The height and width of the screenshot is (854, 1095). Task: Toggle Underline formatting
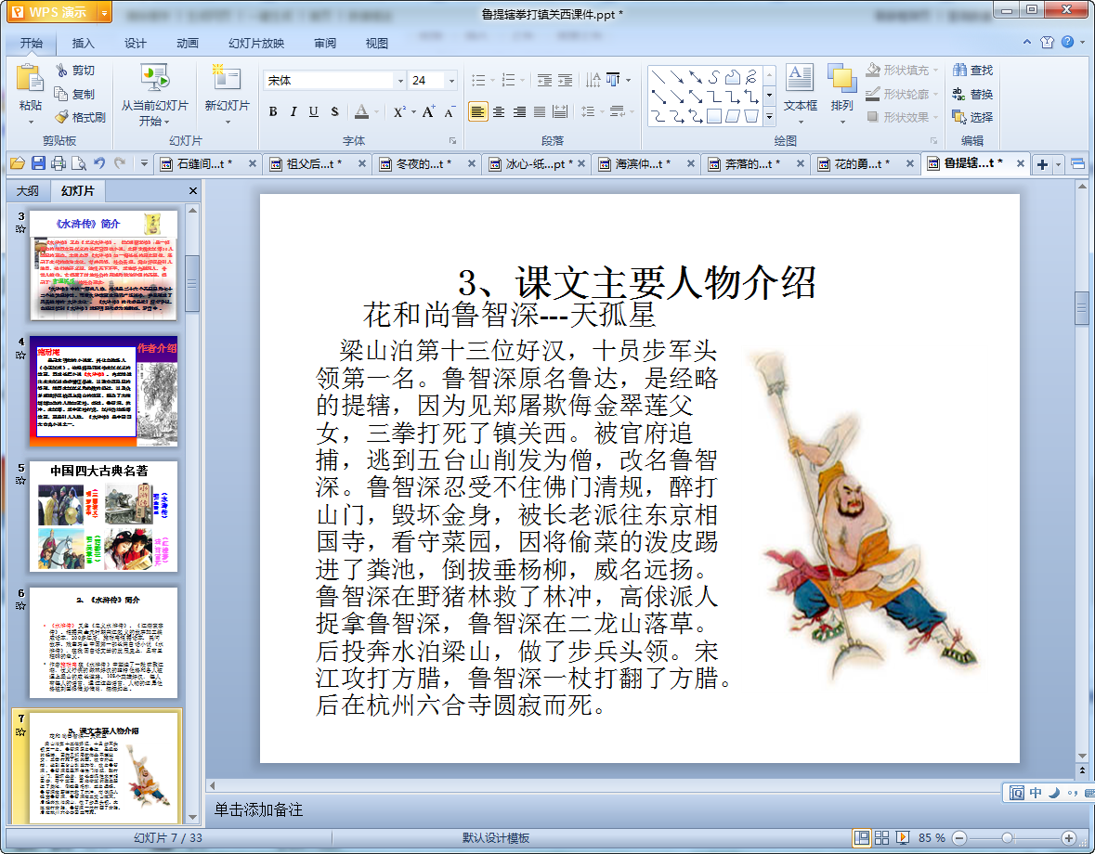[x=314, y=111]
